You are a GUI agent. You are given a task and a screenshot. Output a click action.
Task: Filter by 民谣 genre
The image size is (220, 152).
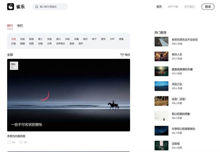tap(23, 39)
